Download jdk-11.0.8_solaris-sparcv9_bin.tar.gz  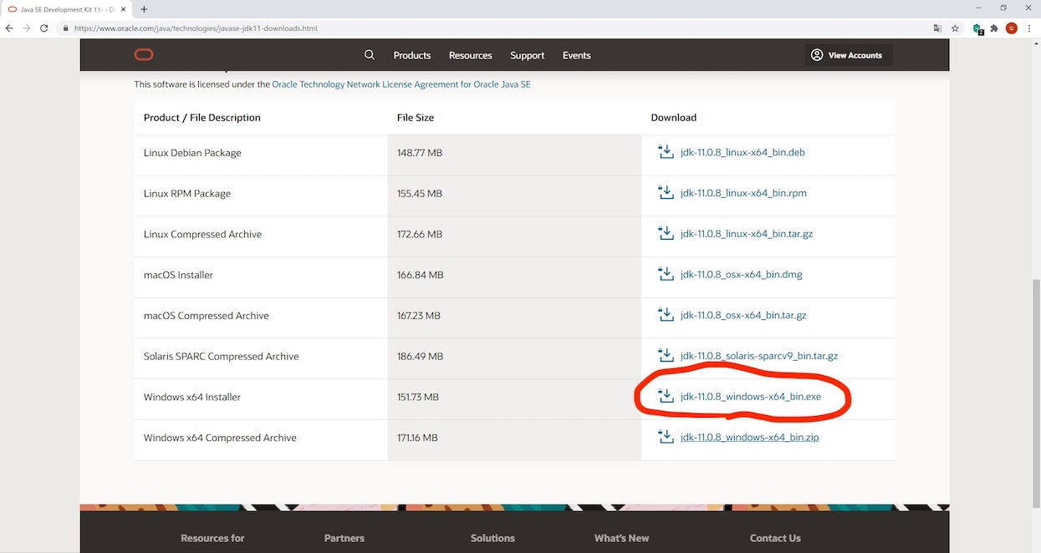(759, 356)
